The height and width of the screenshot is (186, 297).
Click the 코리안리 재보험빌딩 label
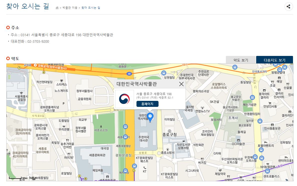[207, 133]
